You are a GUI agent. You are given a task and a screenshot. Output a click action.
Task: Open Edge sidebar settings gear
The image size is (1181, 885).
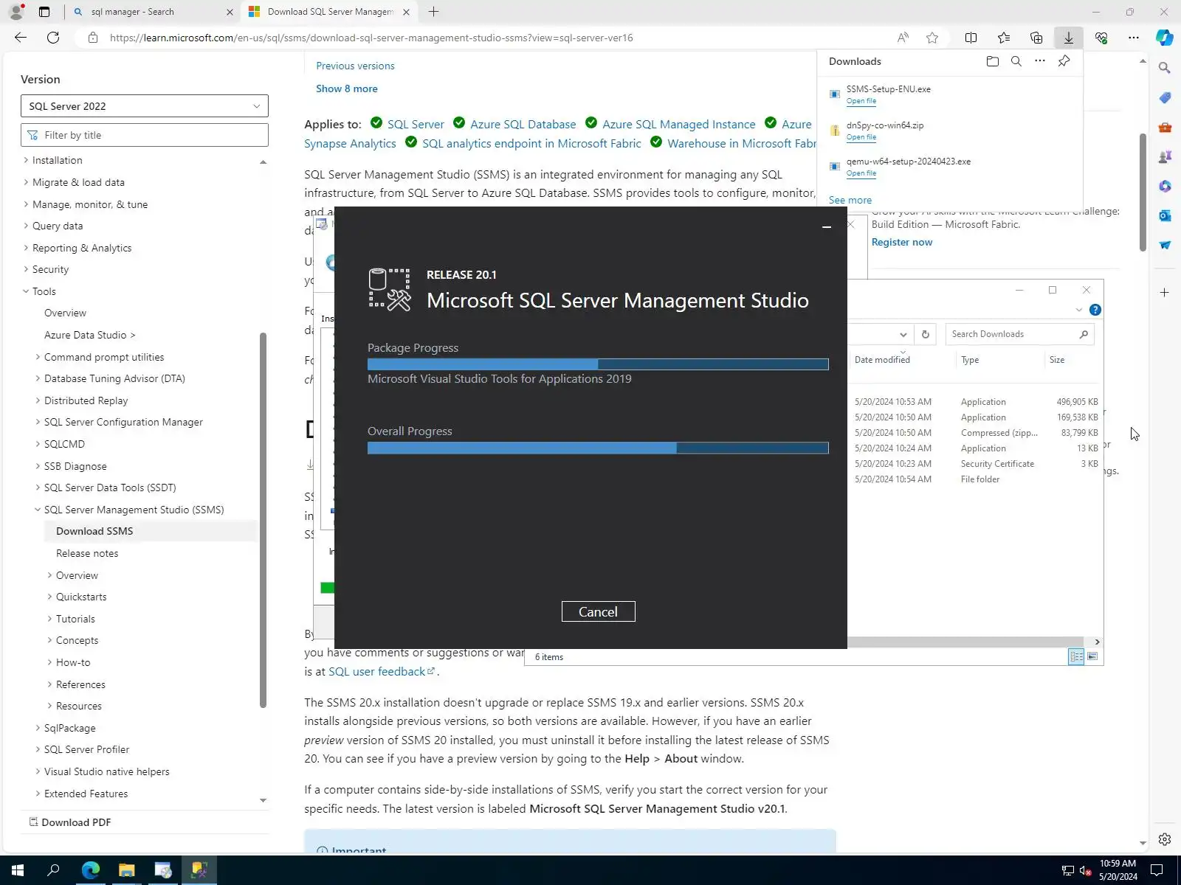tap(1165, 839)
